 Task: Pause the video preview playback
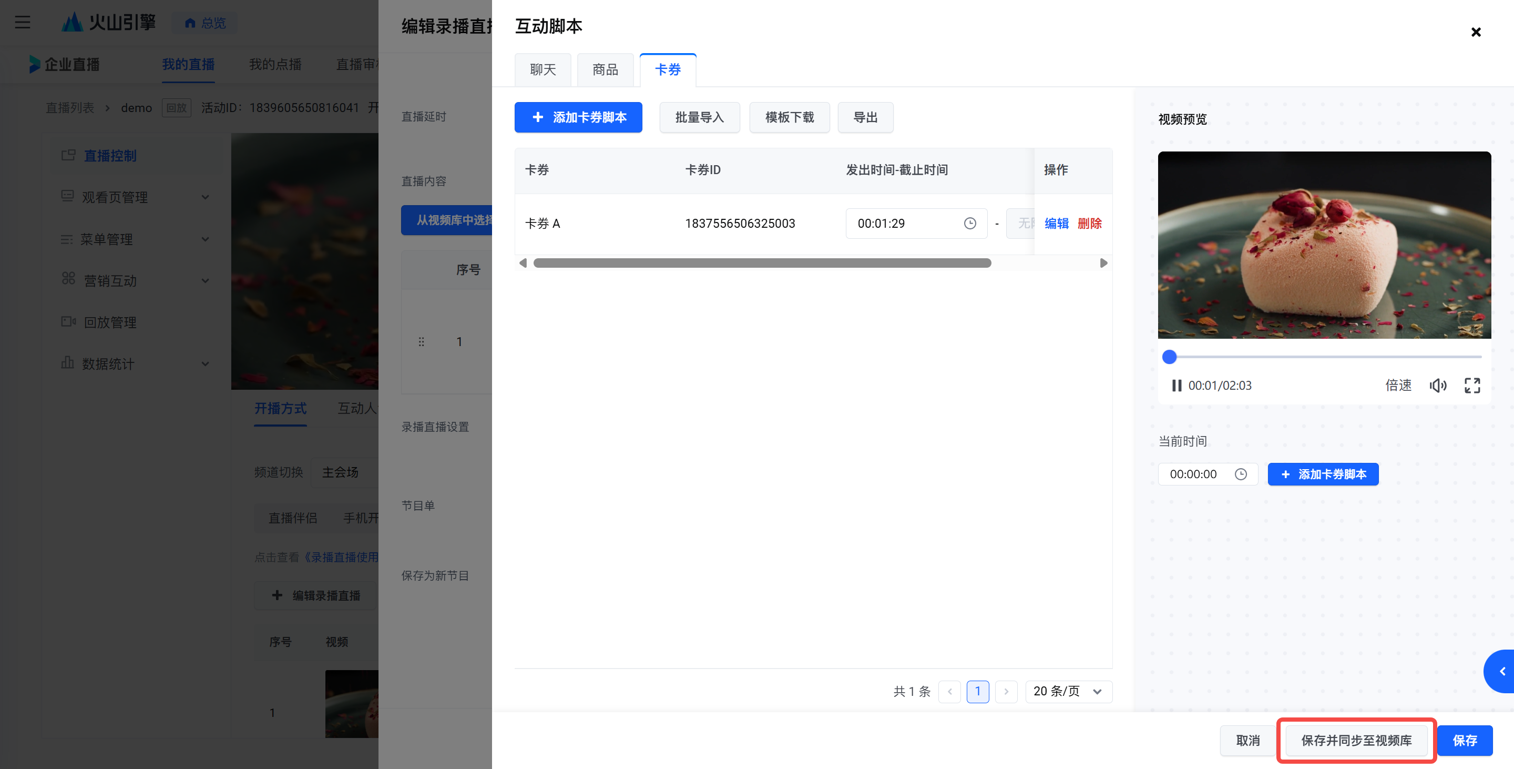click(x=1176, y=386)
